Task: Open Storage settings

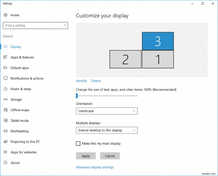Action: point(6,99)
